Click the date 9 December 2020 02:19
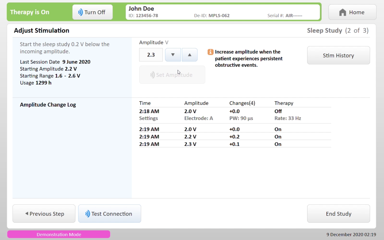The width and height of the screenshot is (384, 240). click(x=351, y=234)
